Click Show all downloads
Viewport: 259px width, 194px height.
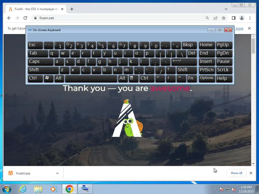[x=236, y=173]
